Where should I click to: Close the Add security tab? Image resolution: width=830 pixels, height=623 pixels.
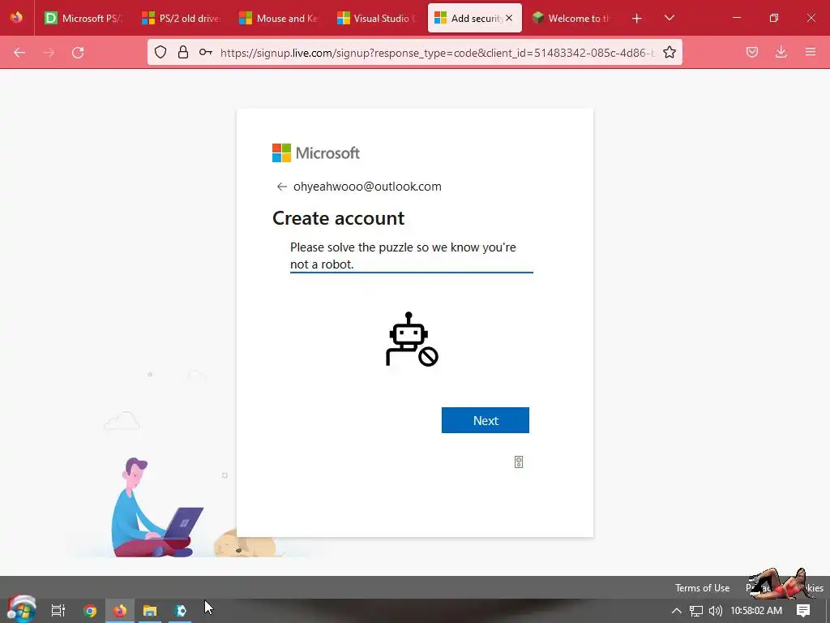coord(509,18)
